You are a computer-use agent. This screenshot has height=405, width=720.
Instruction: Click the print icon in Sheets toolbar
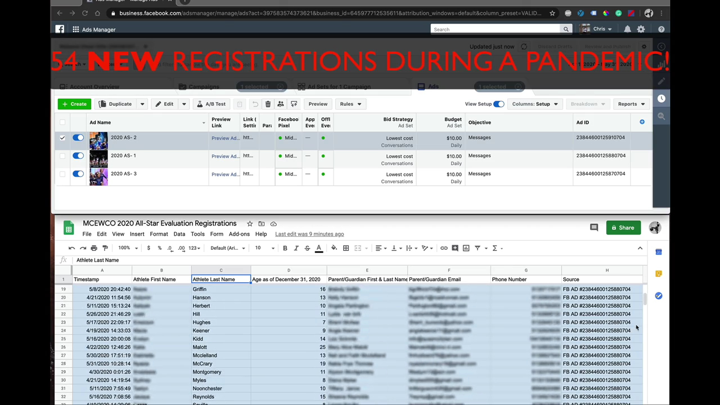click(94, 248)
